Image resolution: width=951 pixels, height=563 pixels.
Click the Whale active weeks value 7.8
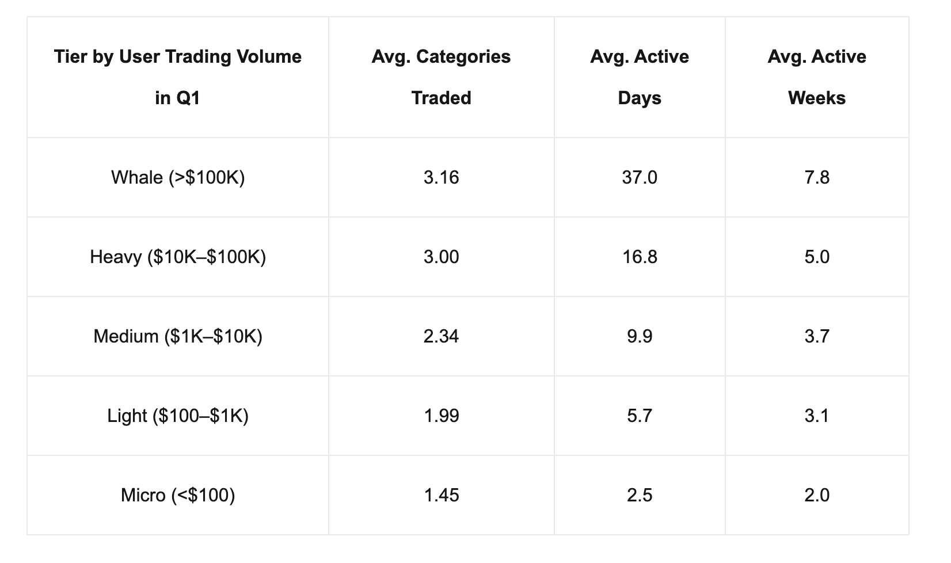(x=816, y=177)
